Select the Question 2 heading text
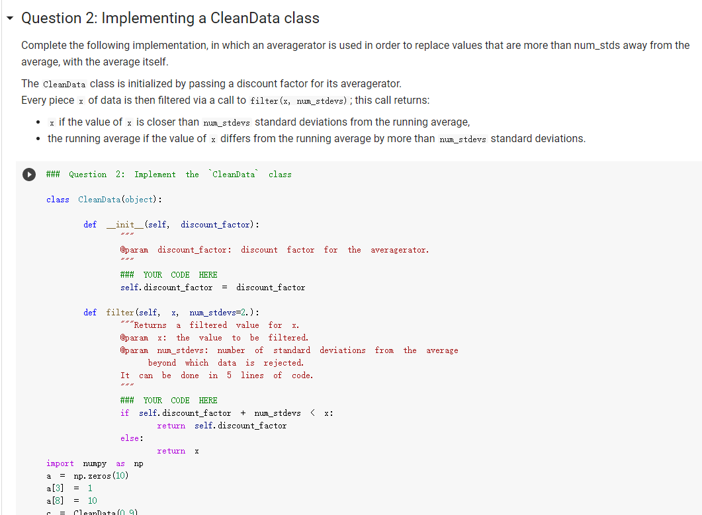This screenshot has width=702, height=515. coord(169,18)
